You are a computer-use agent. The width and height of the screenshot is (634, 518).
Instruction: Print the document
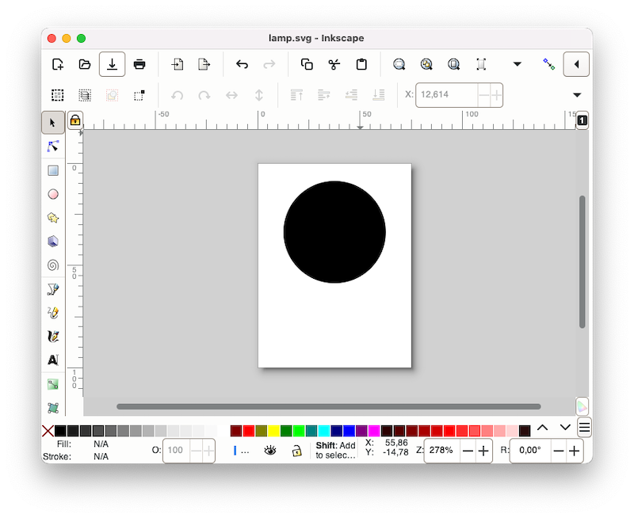[x=139, y=64]
